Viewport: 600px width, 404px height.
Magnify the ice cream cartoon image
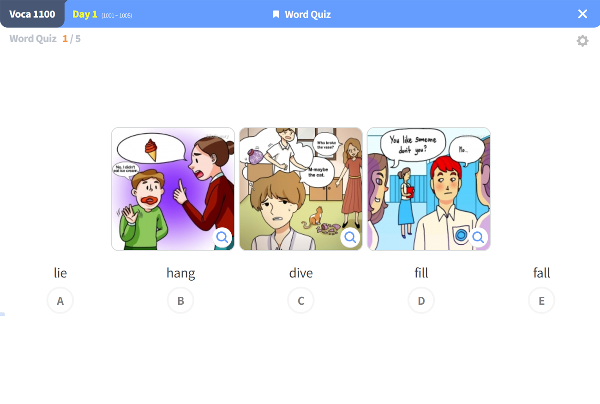click(x=222, y=237)
